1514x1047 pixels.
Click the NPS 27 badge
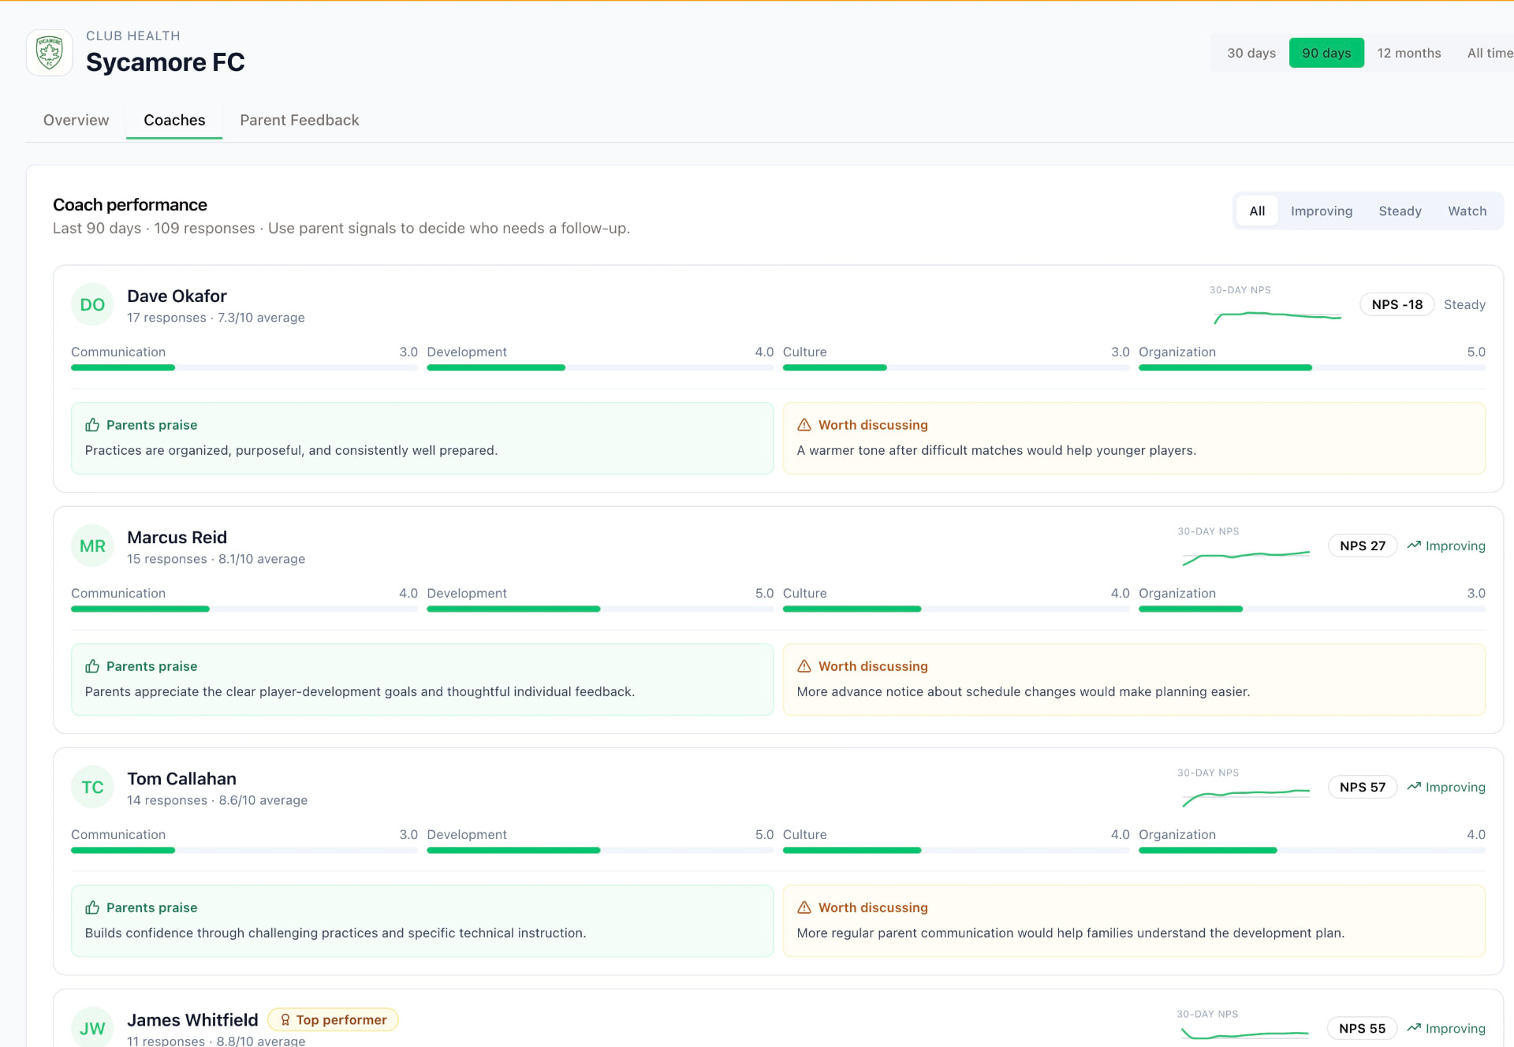[1363, 546]
